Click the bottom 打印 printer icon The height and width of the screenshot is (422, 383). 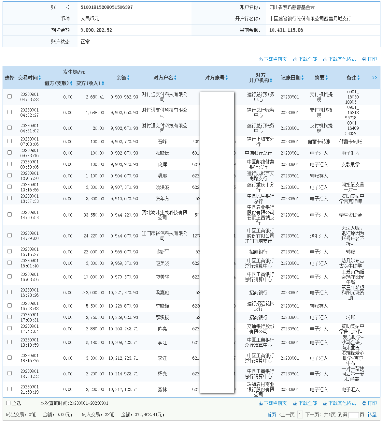pos(364,403)
